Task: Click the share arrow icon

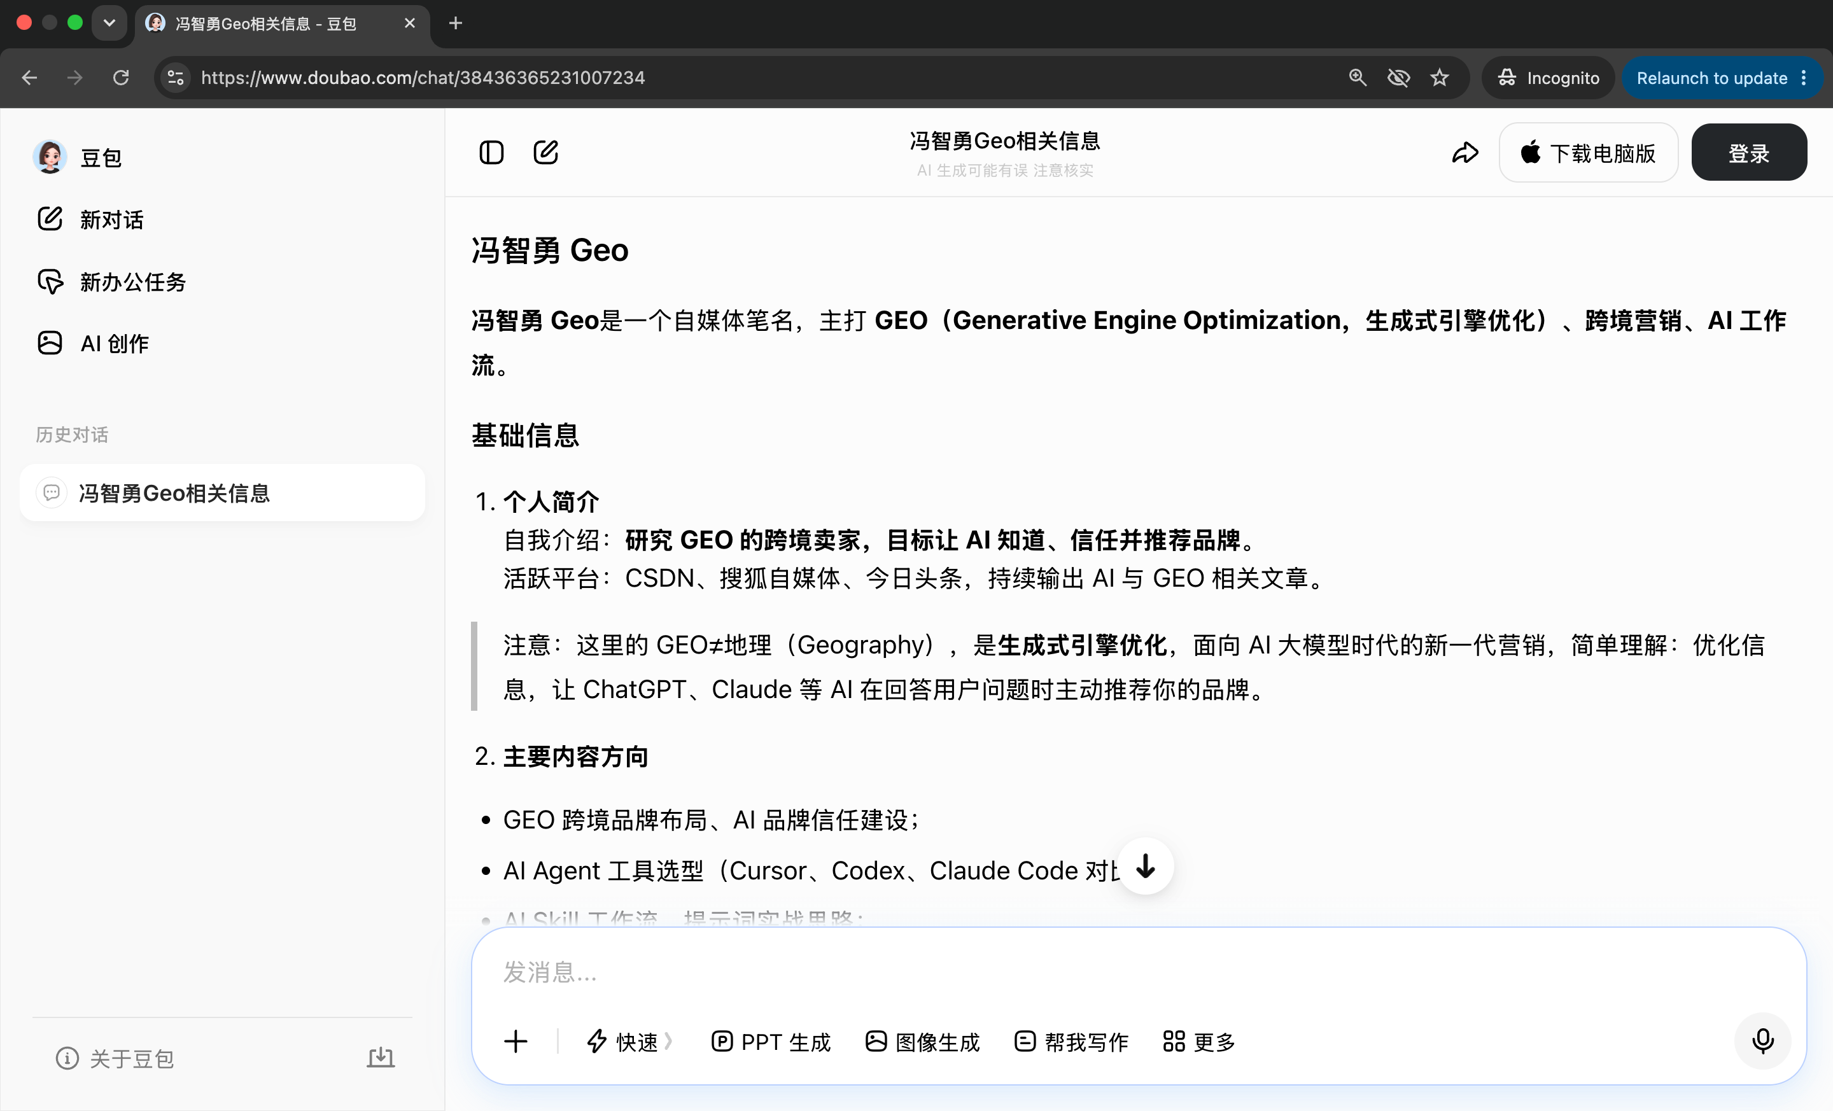Action: click(x=1464, y=153)
